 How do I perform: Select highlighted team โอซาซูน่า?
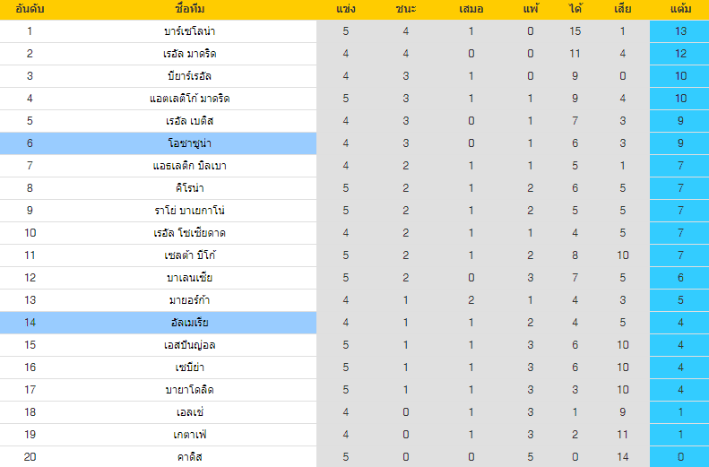[x=190, y=143]
